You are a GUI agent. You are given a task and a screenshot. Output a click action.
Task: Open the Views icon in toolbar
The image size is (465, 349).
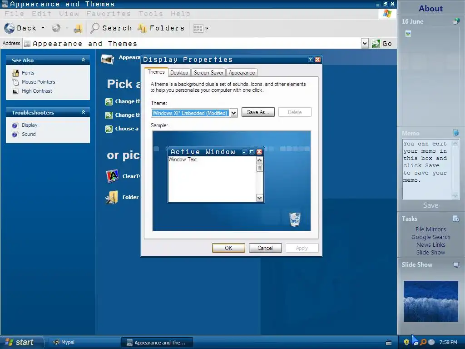(198, 29)
